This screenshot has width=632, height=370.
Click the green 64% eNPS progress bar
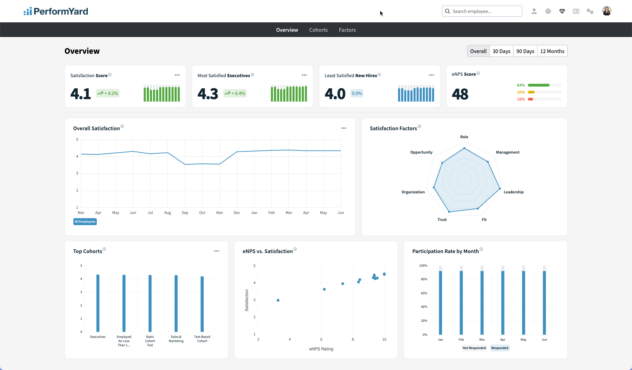[538, 85]
